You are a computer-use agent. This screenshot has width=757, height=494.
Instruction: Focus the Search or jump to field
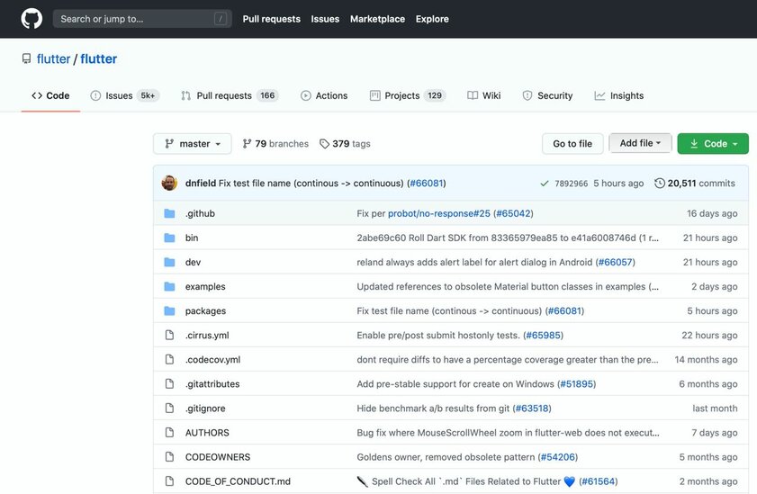[x=142, y=19]
